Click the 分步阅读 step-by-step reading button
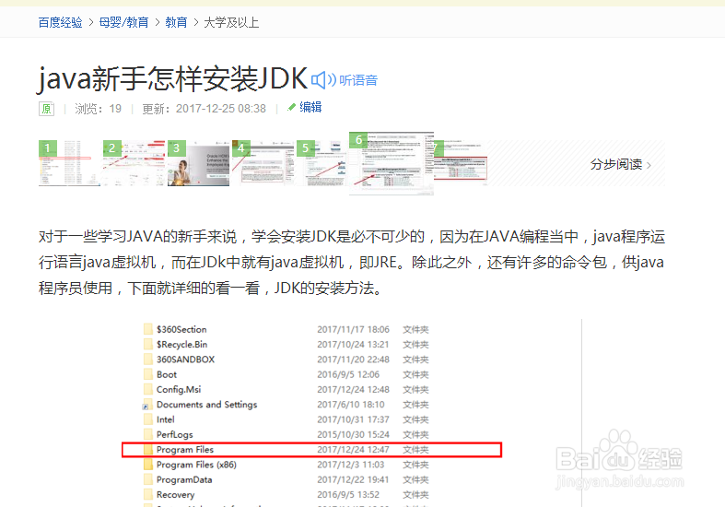This screenshot has width=725, height=507. (x=620, y=164)
